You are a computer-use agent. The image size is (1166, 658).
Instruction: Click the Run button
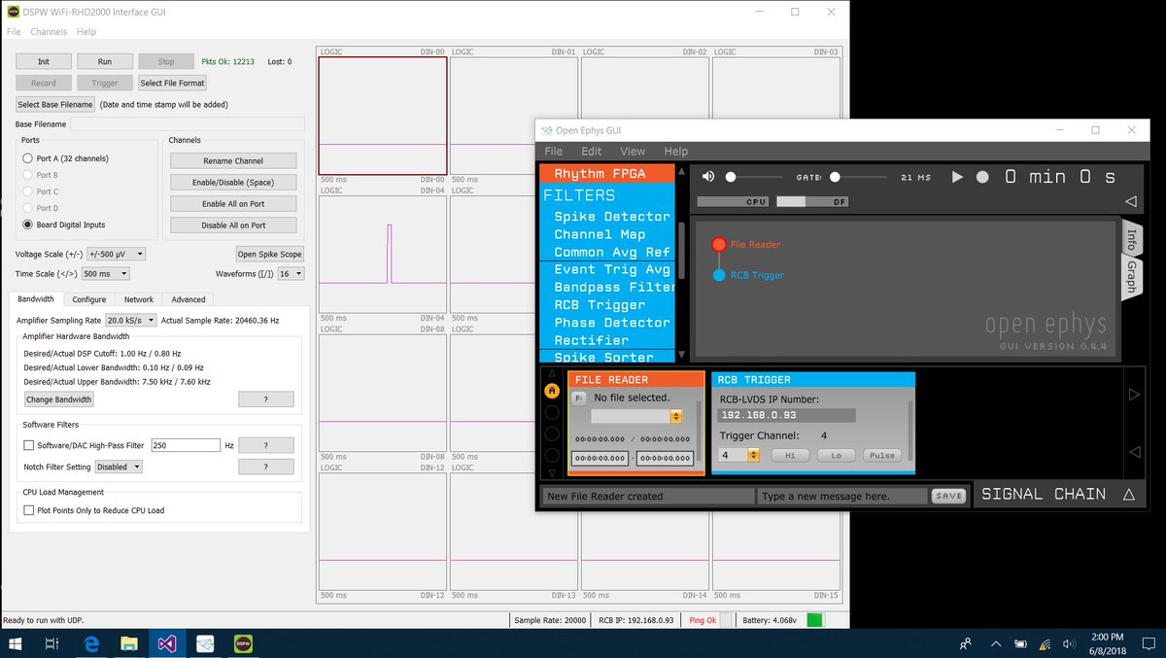click(105, 61)
